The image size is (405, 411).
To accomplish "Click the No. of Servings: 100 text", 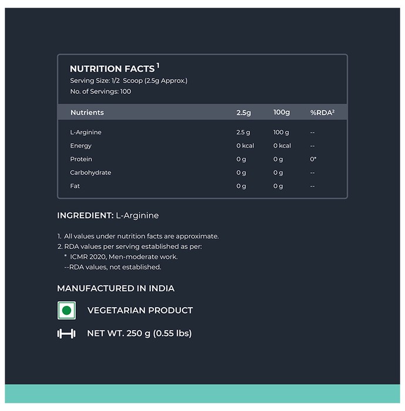I will tap(100, 92).
